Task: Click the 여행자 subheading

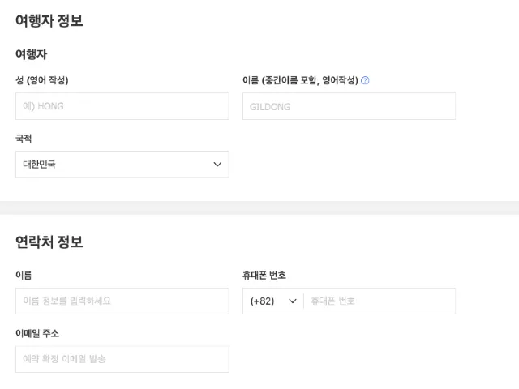Action: 31,54
